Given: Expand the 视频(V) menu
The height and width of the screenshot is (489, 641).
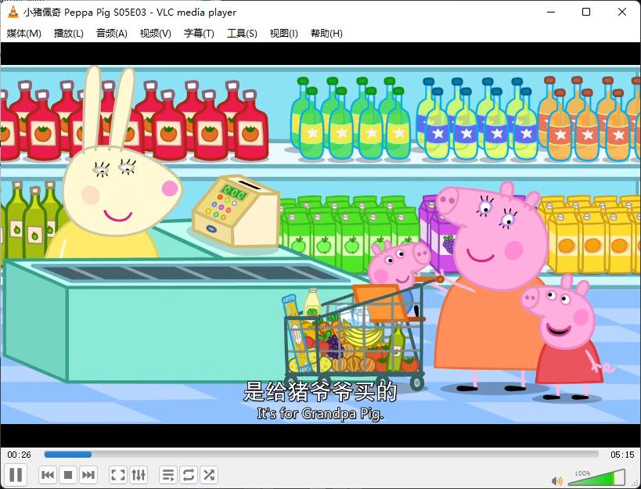Looking at the screenshot, I should [155, 34].
